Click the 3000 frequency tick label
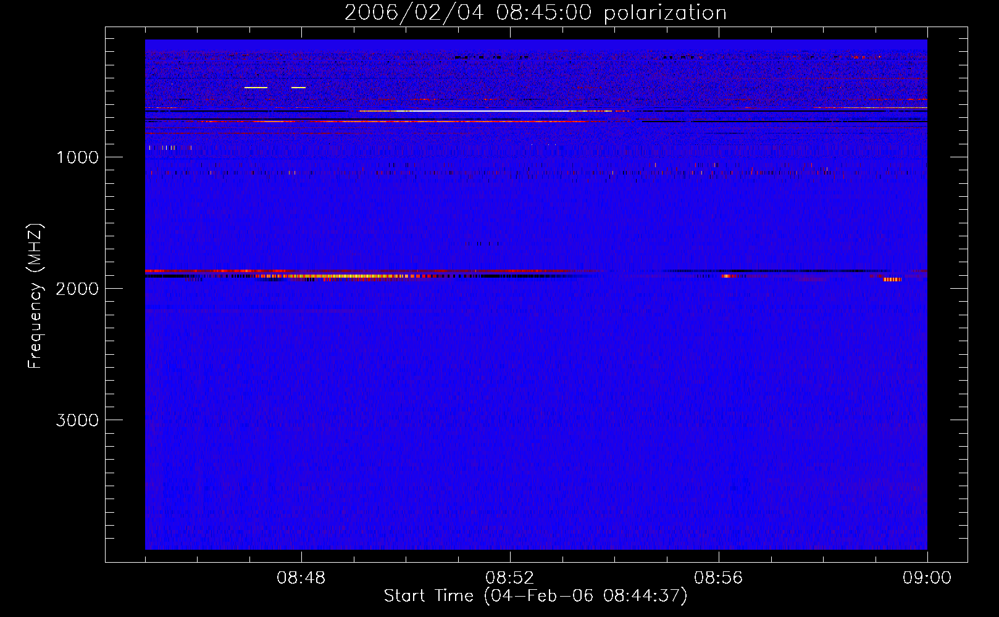This screenshot has width=999, height=617. pos(77,420)
